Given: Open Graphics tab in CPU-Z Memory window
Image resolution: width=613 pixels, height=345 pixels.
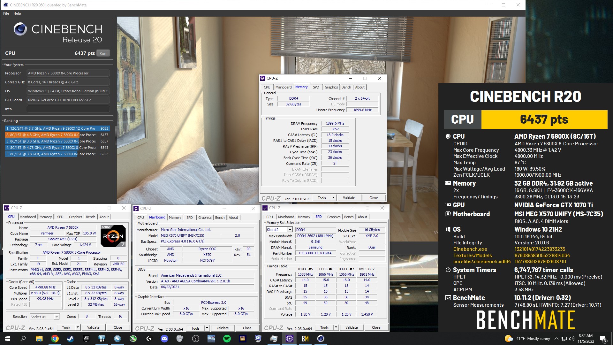Looking at the screenshot, I should (x=331, y=87).
